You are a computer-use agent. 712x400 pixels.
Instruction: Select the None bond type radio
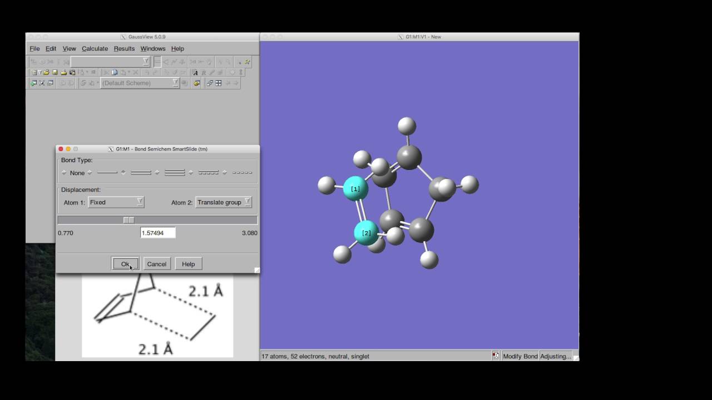coord(64,173)
